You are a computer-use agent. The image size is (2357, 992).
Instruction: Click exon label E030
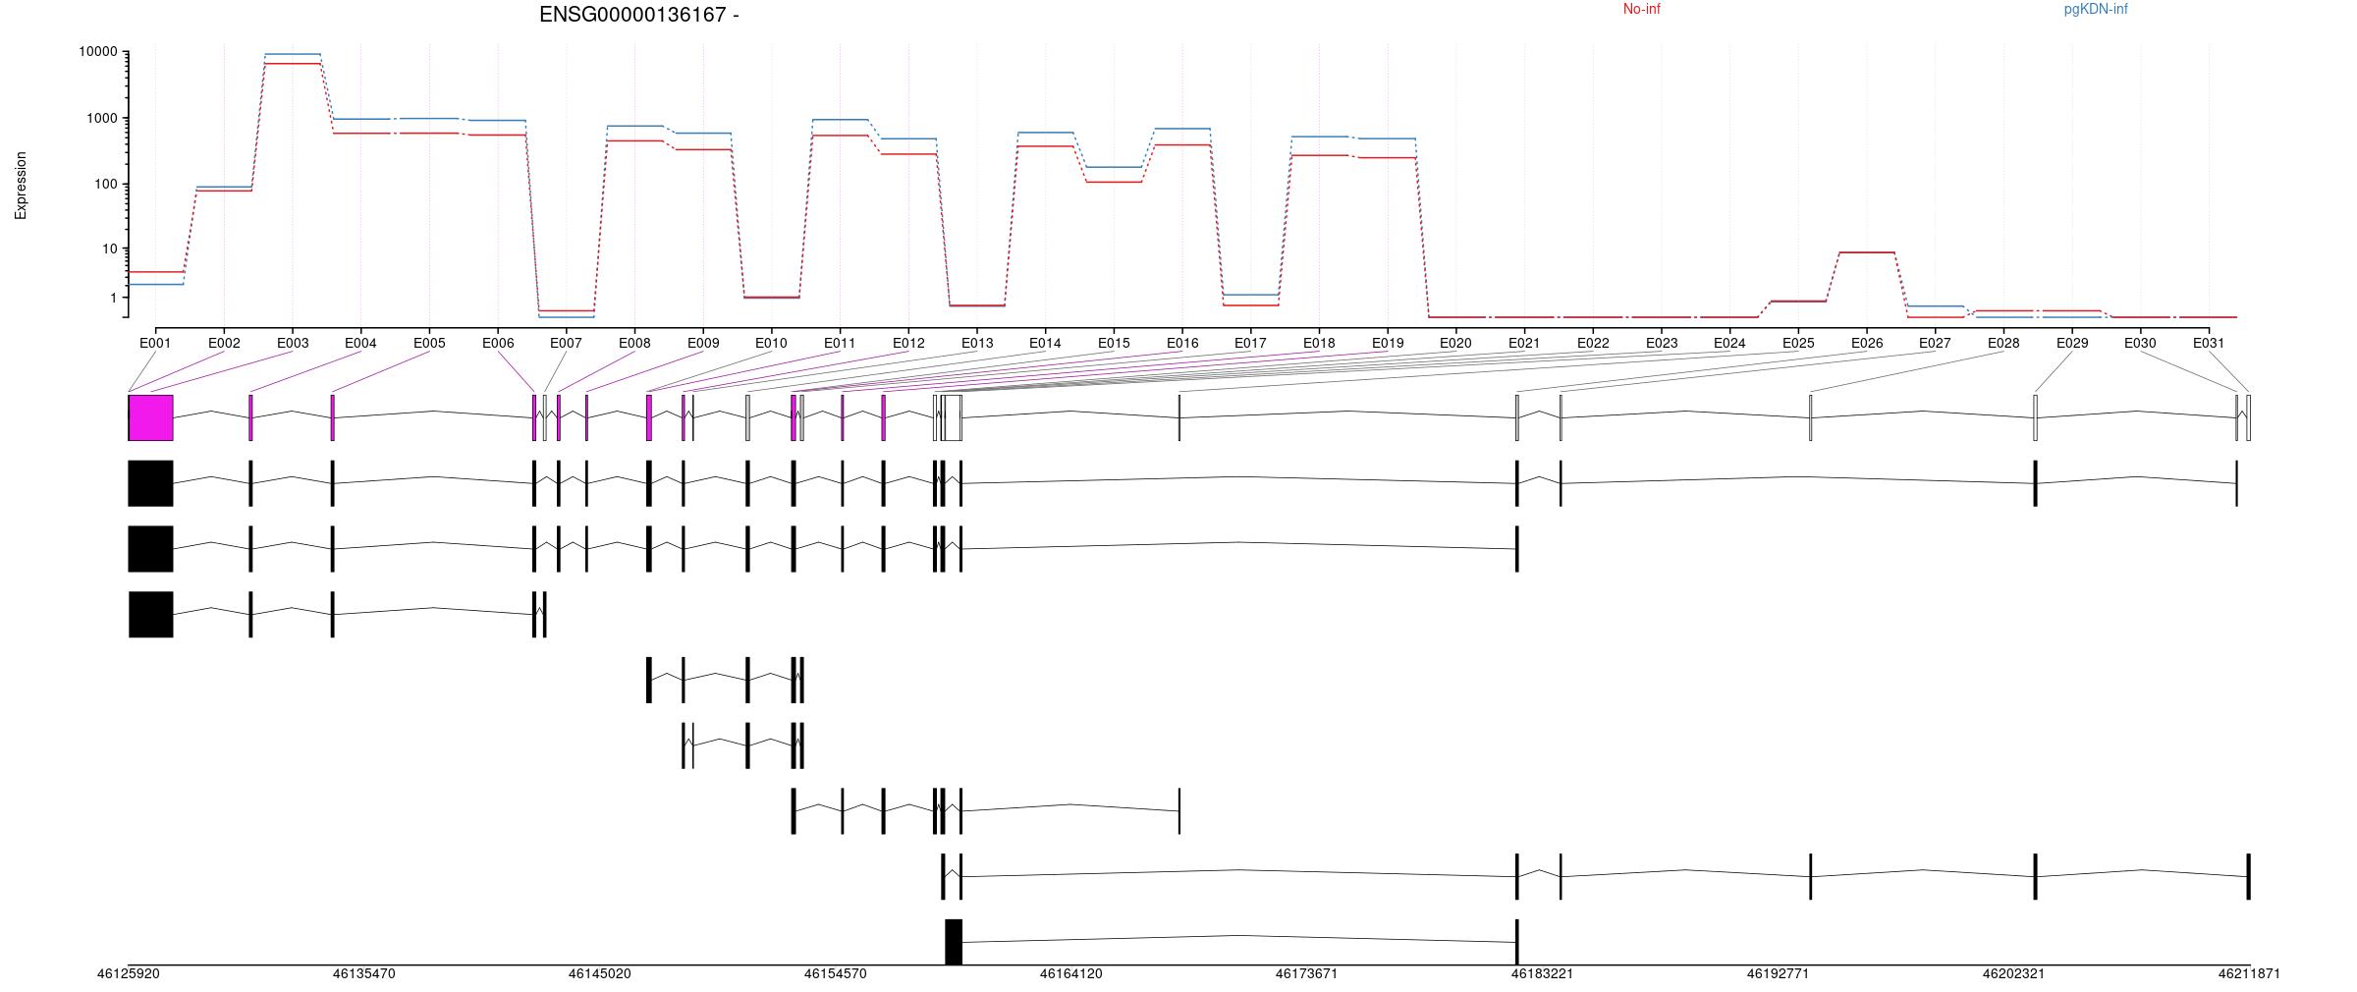[2140, 343]
